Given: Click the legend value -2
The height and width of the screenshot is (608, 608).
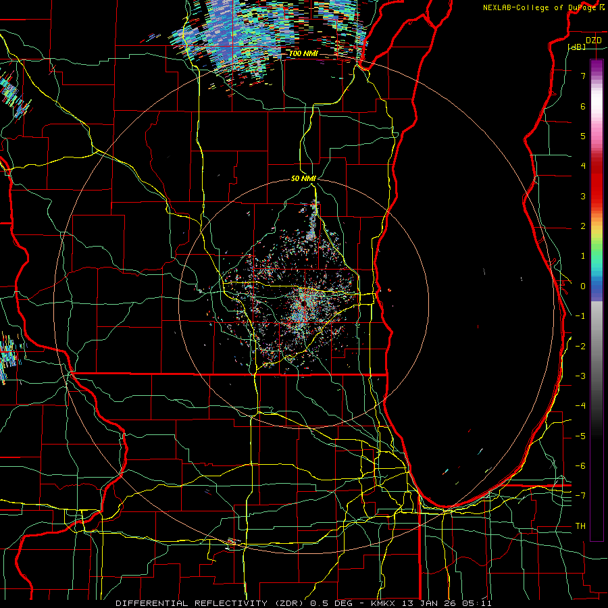Looking at the screenshot, I should tap(580, 346).
